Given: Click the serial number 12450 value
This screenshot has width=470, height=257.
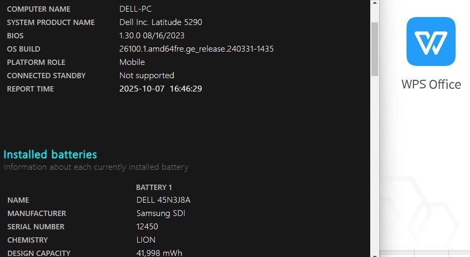Looking at the screenshot, I should [x=147, y=227].
